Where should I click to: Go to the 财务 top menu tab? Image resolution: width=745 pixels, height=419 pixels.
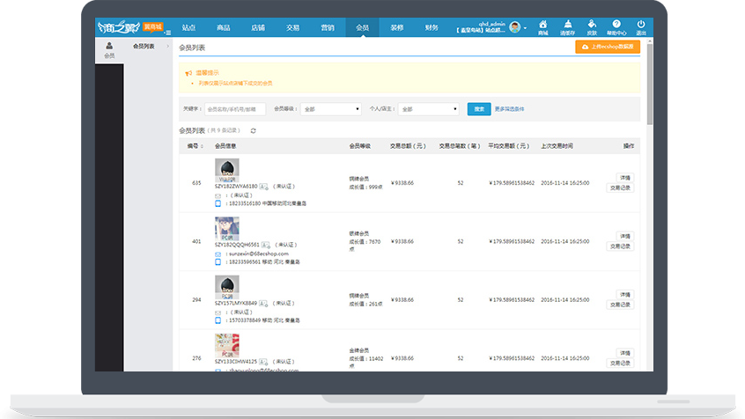point(432,27)
